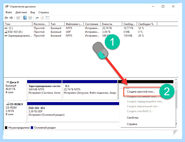Choose Справка in the context menu
The width and height of the screenshot is (185, 142).
132,124
